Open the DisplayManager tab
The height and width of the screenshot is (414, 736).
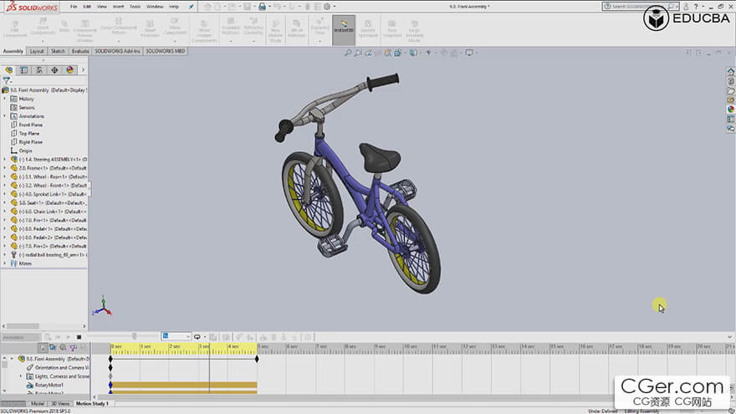(70, 70)
